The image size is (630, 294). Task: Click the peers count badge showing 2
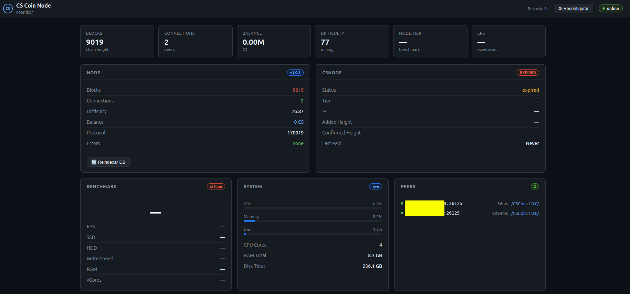click(535, 186)
